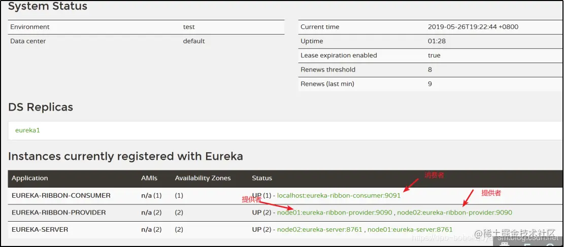The image size is (564, 247).
Task: Select UP (1) status in CONSUMER row
Action: (261, 196)
